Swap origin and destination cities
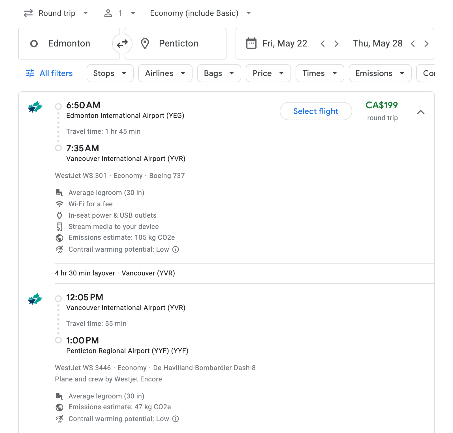The width and height of the screenshot is (453, 433). pos(122,44)
